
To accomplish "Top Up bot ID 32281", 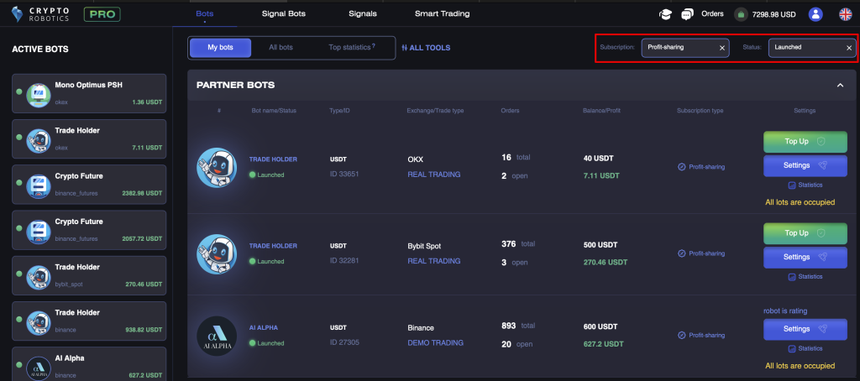I will click(x=805, y=233).
